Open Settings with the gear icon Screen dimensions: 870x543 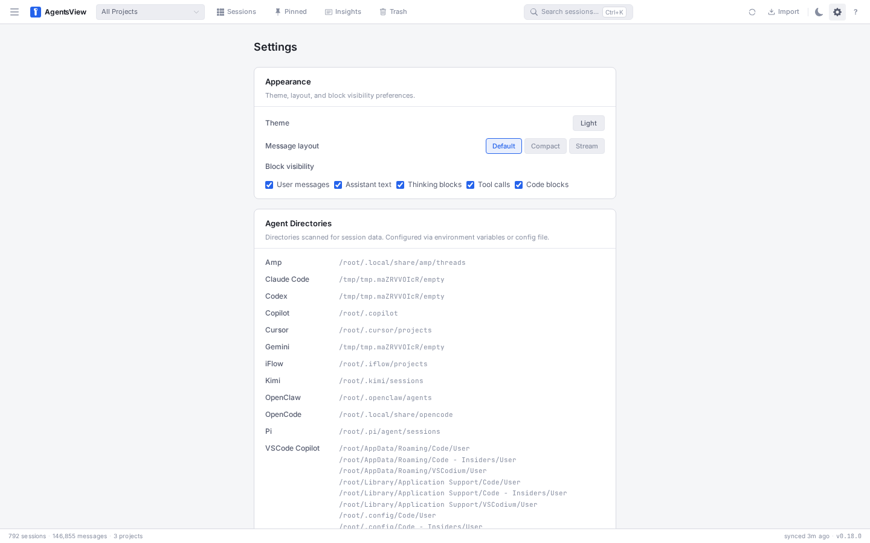point(837,11)
